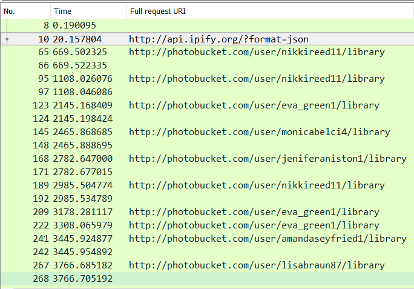Click the jeniferaniston1 library URI
Image resolution: width=414 pixels, height=289 pixels.
(x=268, y=159)
